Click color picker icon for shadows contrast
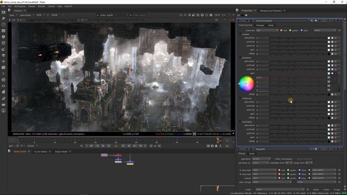 click(x=332, y=66)
